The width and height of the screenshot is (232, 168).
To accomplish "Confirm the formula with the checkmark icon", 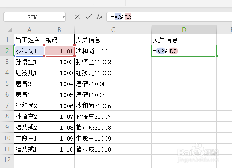I will (89, 17).
